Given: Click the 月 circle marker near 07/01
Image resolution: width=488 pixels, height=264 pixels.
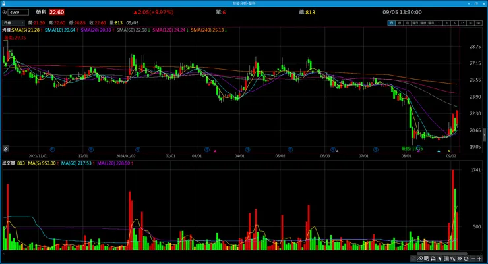Looking at the screenshot, I should coord(376,149).
